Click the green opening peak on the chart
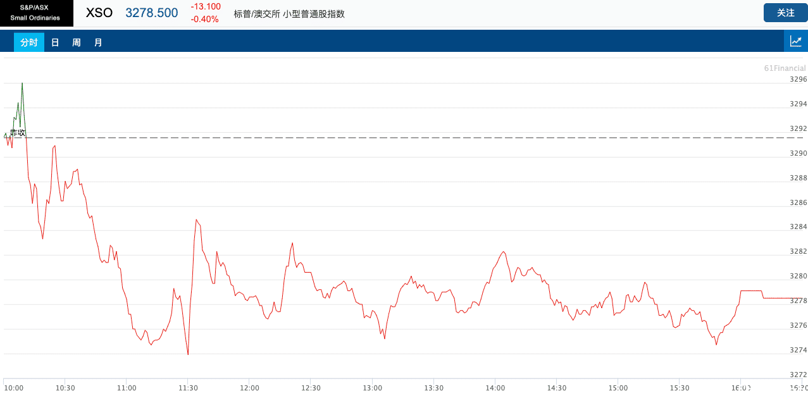Viewport: 808px width, 398px height. coord(23,83)
